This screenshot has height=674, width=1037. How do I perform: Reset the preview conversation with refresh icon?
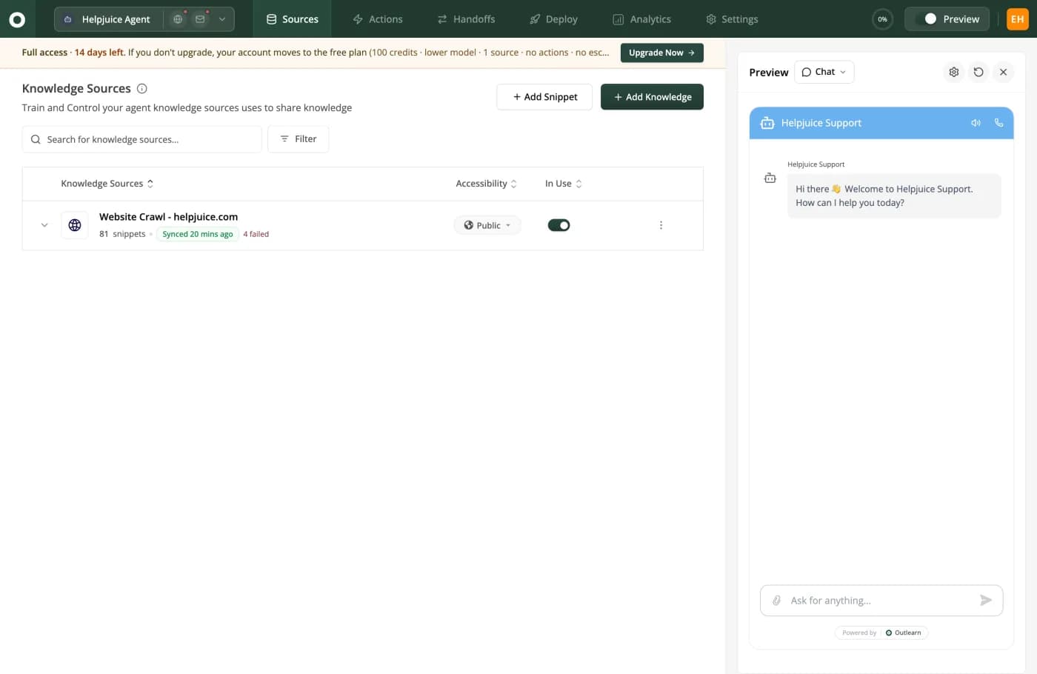click(978, 72)
